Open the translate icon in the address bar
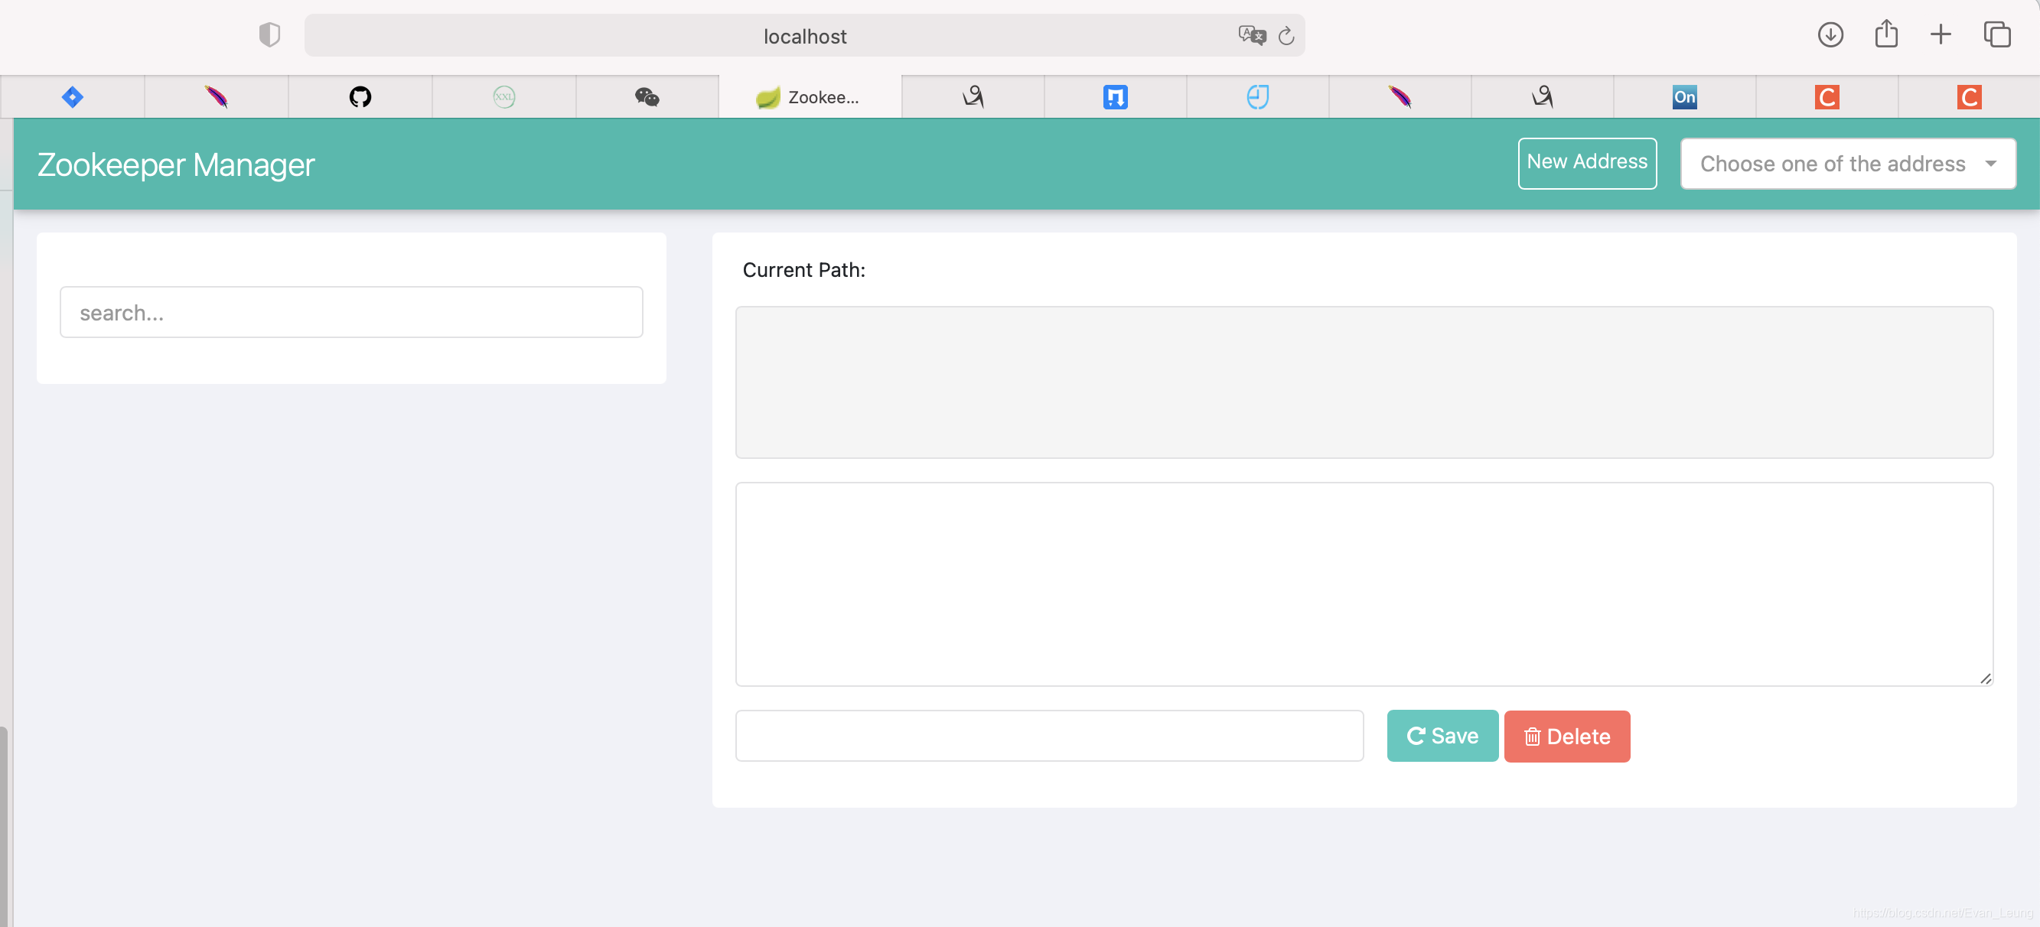Screen dimensions: 2040x927 (x=1250, y=35)
